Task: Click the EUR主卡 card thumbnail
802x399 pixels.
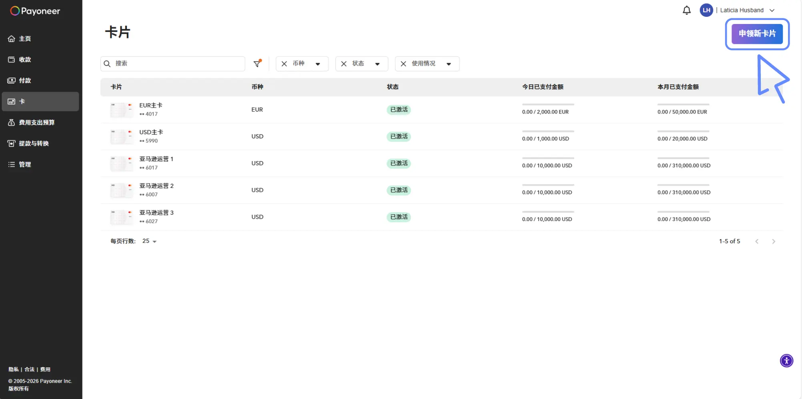Action: 122,110
